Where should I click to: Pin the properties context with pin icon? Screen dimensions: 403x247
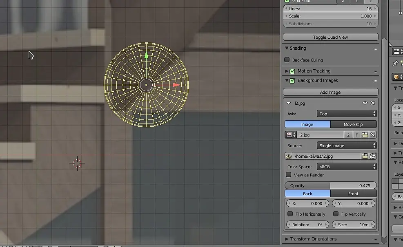pos(395,63)
